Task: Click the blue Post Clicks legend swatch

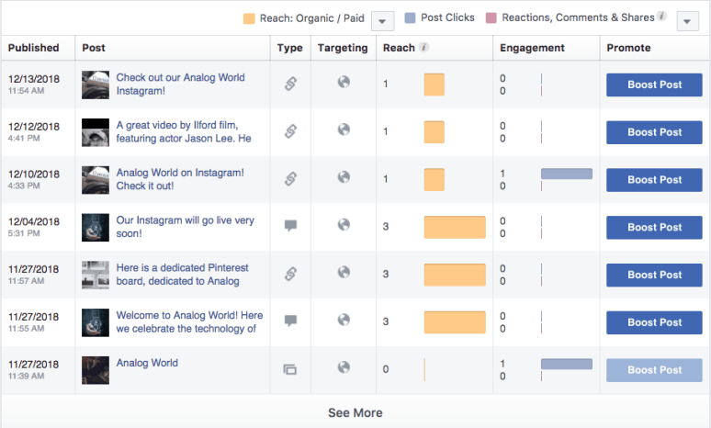Action: [x=411, y=18]
